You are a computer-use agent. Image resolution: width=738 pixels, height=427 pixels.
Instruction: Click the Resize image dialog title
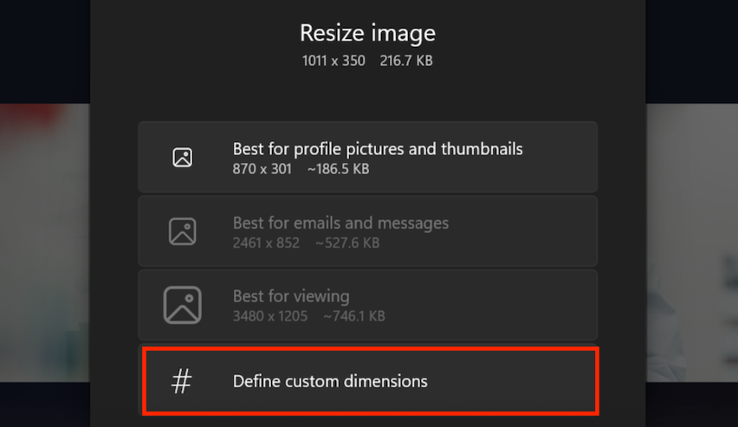tap(367, 34)
